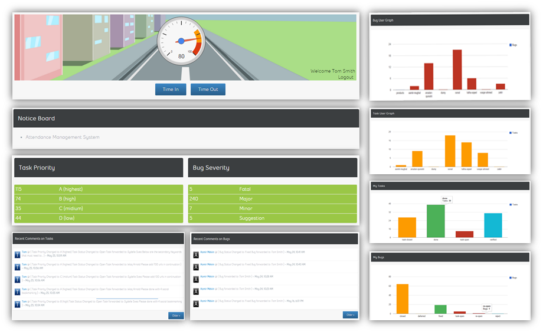This screenshot has height=332, width=543.
Task: Click Aamir Melvin avatar on 10:23 AM bug comment
Action: pyautogui.click(x=196, y=291)
